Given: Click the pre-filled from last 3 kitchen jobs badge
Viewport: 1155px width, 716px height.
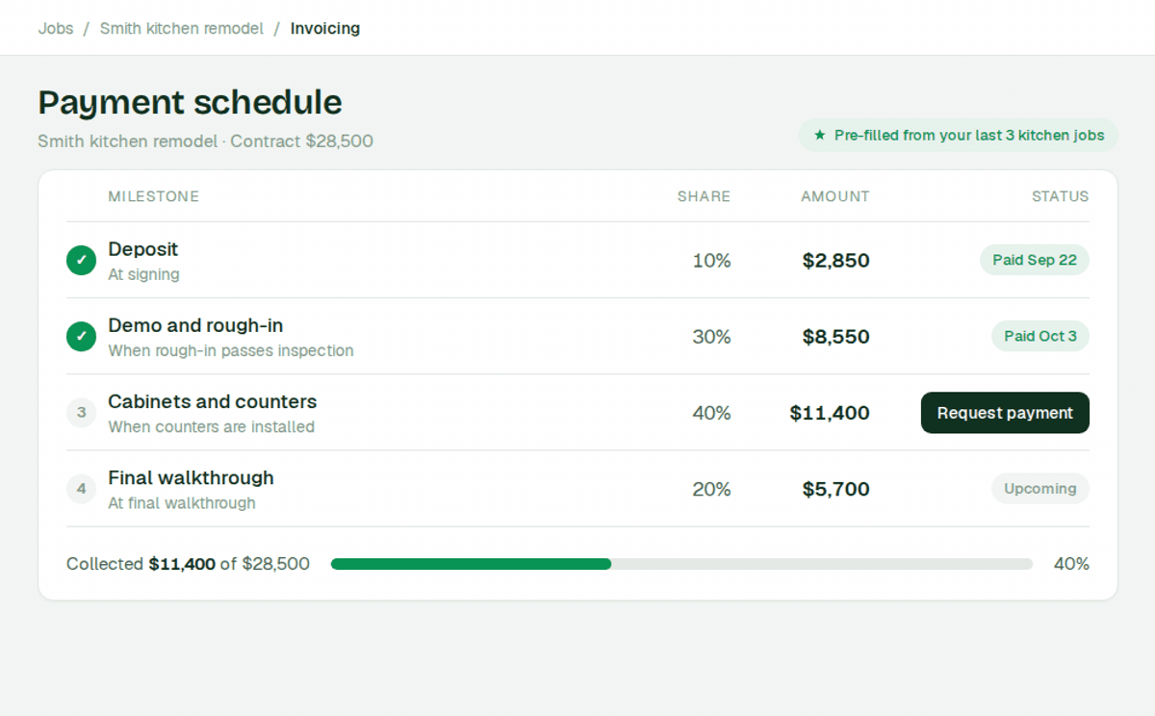Looking at the screenshot, I should [959, 136].
